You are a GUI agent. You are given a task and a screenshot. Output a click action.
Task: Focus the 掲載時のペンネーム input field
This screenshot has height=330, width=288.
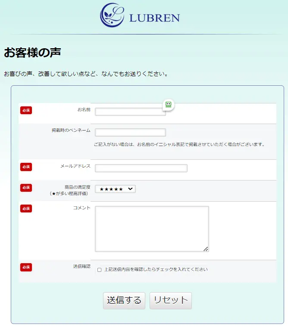point(130,132)
